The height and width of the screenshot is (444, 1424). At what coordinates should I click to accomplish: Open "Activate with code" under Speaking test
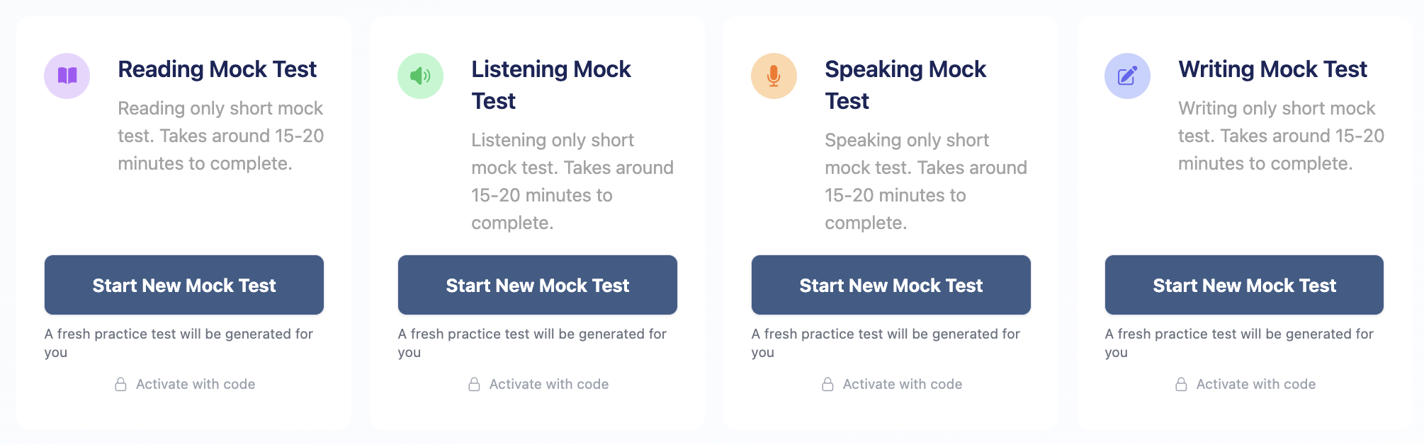pos(903,385)
